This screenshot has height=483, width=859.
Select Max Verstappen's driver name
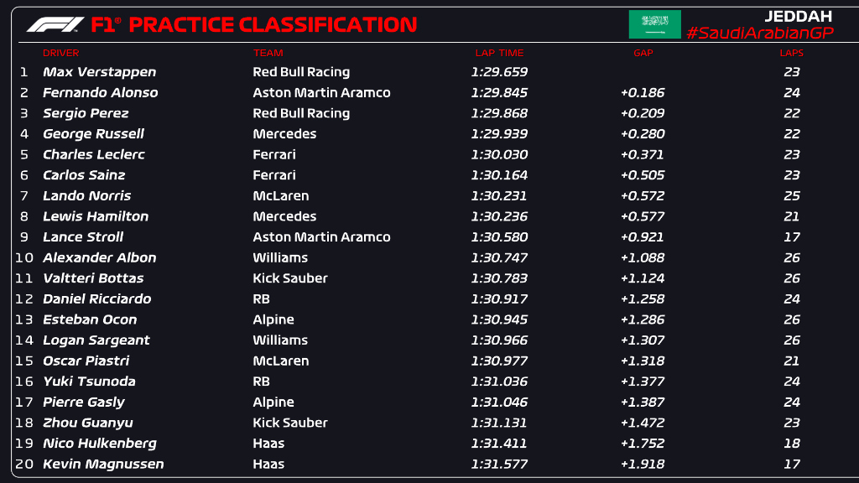(99, 72)
